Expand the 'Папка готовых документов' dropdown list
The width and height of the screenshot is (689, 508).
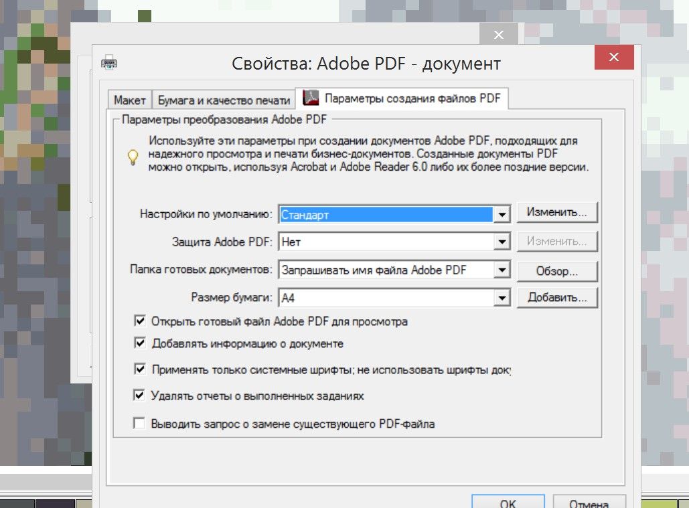coord(502,270)
